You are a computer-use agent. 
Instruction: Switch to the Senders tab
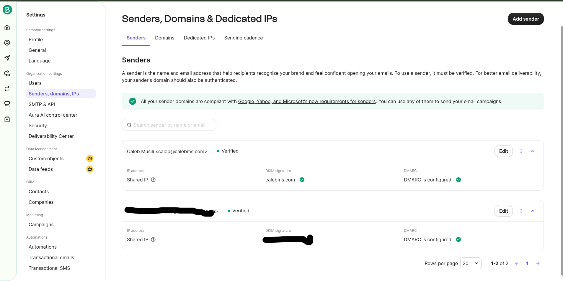point(136,38)
